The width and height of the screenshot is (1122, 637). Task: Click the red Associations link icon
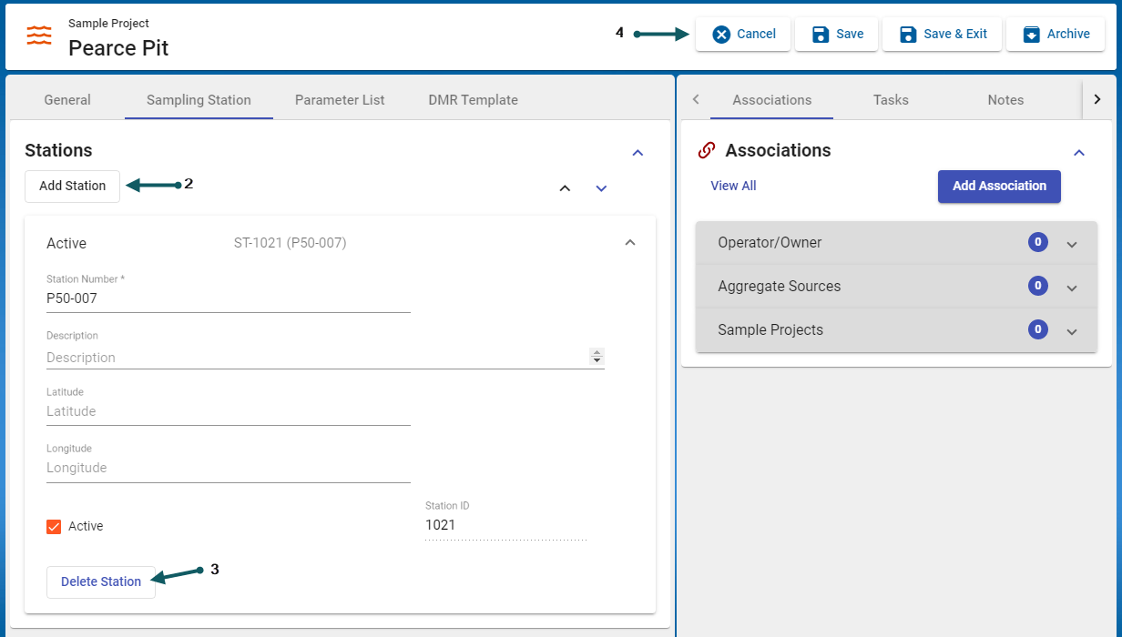(706, 151)
